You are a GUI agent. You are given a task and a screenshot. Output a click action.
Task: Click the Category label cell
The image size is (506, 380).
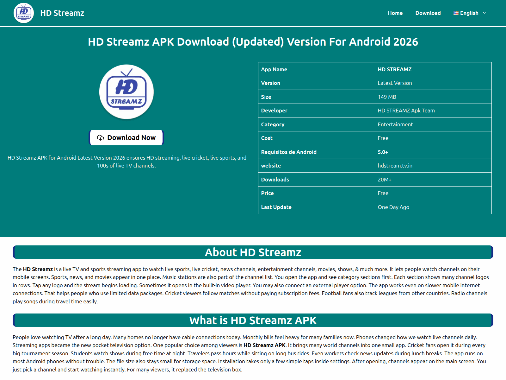pyautogui.click(x=317, y=124)
